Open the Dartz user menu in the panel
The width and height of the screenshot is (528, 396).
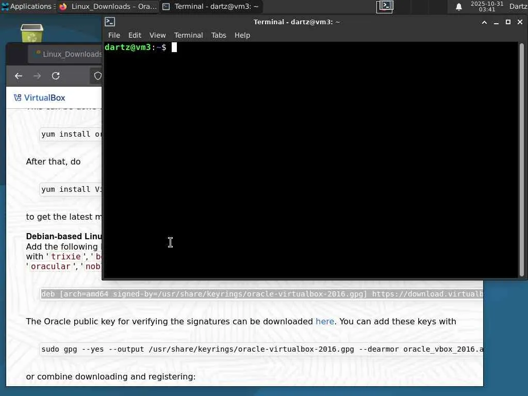[x=518, y=6]
